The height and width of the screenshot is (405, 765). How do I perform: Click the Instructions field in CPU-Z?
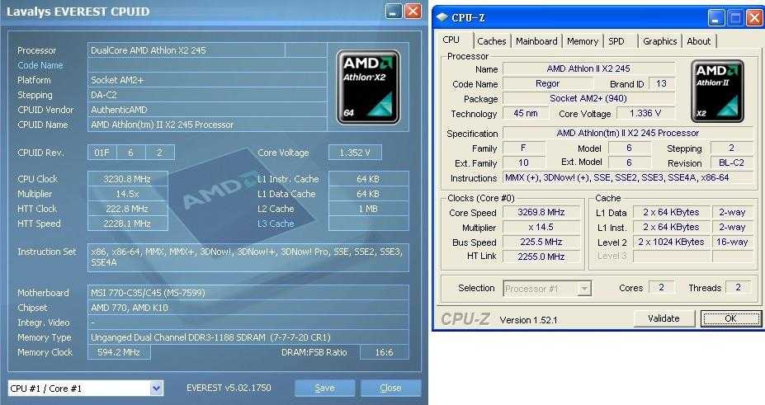point(628,178)
